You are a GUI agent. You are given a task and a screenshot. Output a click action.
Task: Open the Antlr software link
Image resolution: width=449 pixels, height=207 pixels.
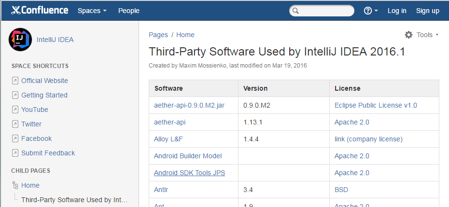pos(161,190)
